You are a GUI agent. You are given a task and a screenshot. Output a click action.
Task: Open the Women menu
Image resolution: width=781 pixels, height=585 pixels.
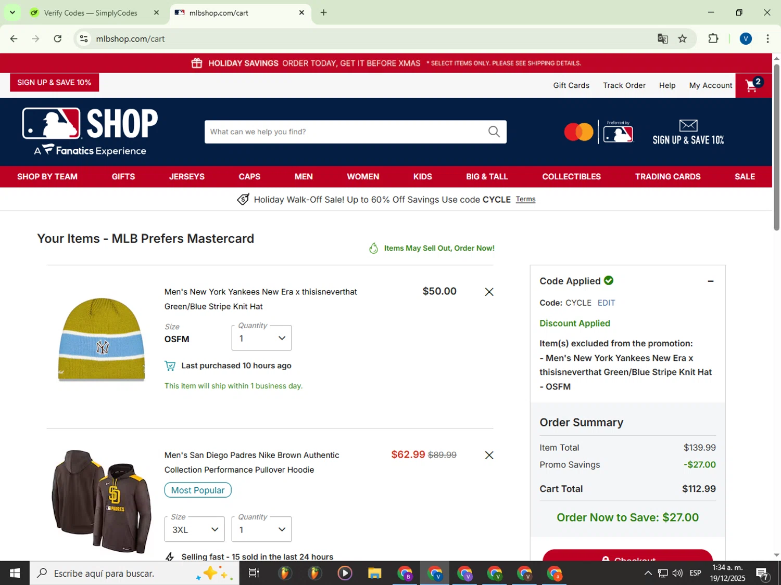[x=363, y=177]
